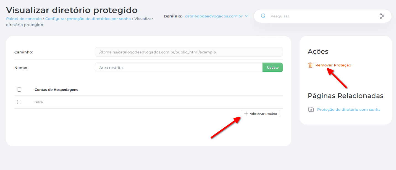Open search filter options via sliders icon

382,16
